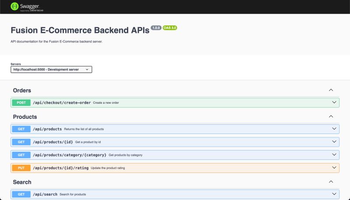Screen dimensions: 350x200
Task: Click the Fusion E-Commerce Backend APIs title
Action: pos(80,30)
